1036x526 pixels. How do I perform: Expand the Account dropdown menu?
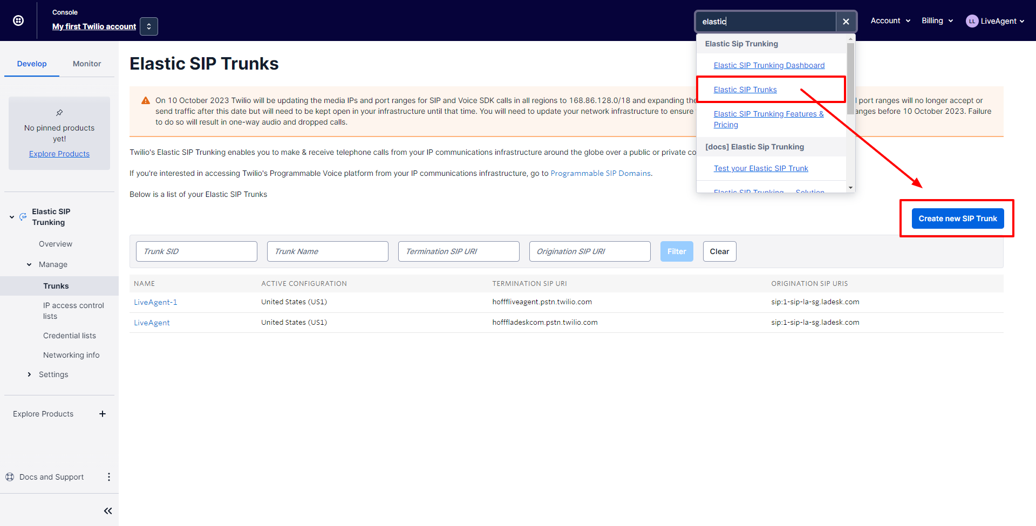(890, 21)
